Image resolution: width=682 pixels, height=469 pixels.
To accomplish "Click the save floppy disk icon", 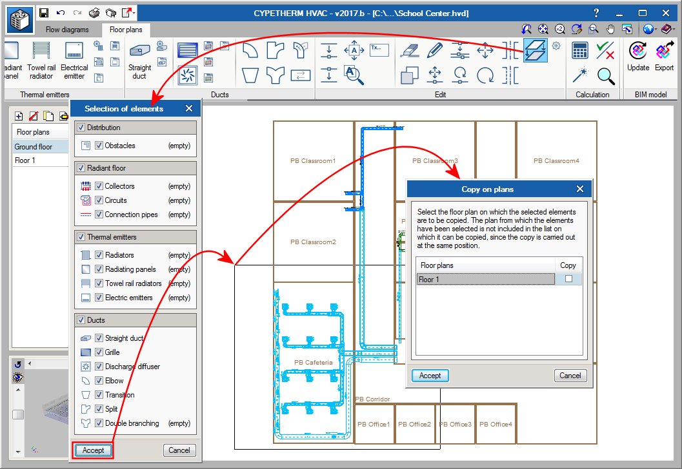I will point(44,13).
